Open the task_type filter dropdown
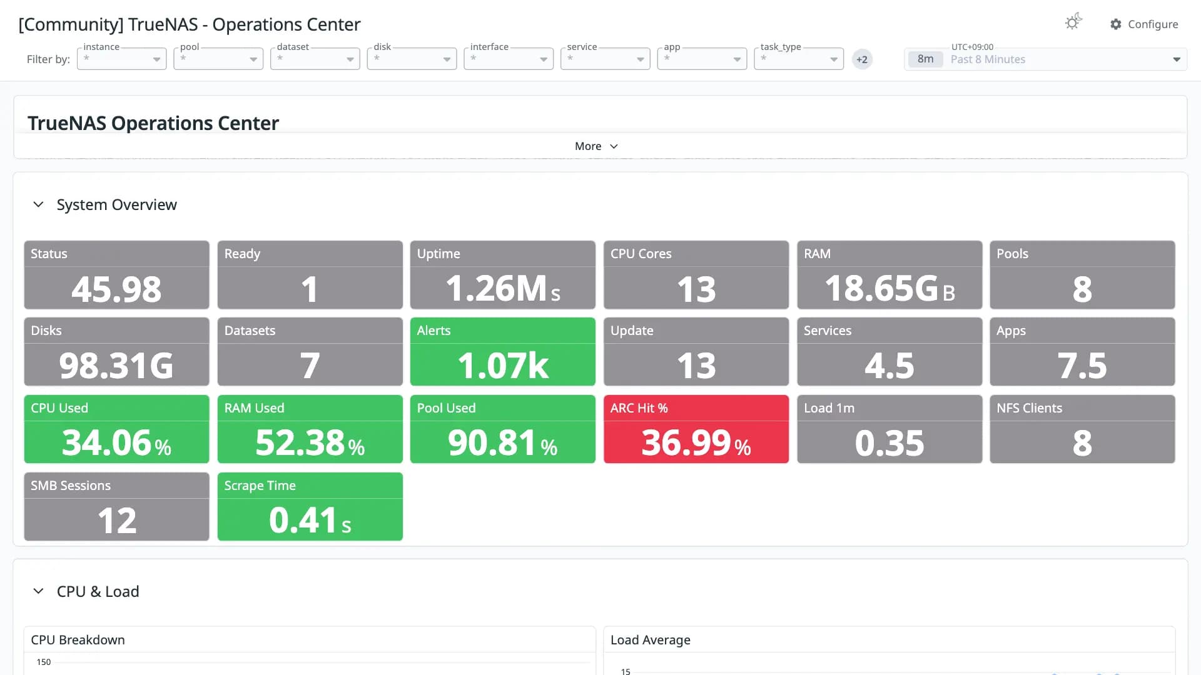The image size is (1201, 675). (799, 59)
